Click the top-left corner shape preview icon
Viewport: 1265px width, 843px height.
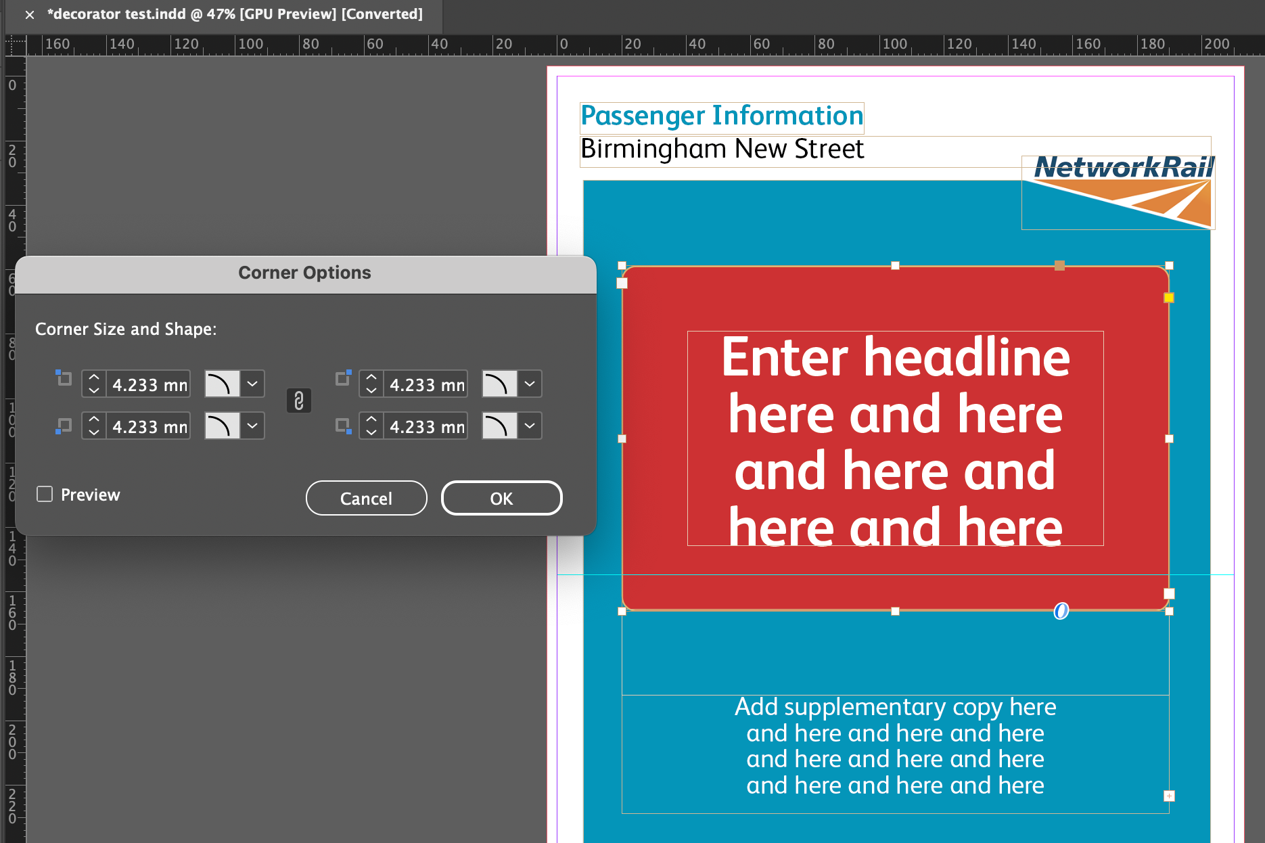222,384
